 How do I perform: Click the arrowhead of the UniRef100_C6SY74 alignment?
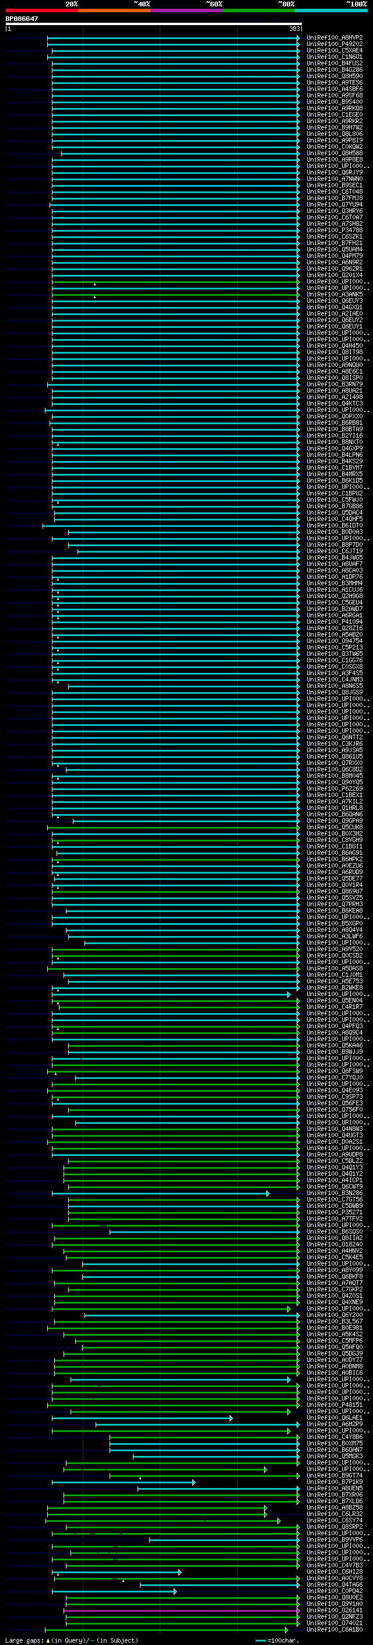click(279, 1521)
